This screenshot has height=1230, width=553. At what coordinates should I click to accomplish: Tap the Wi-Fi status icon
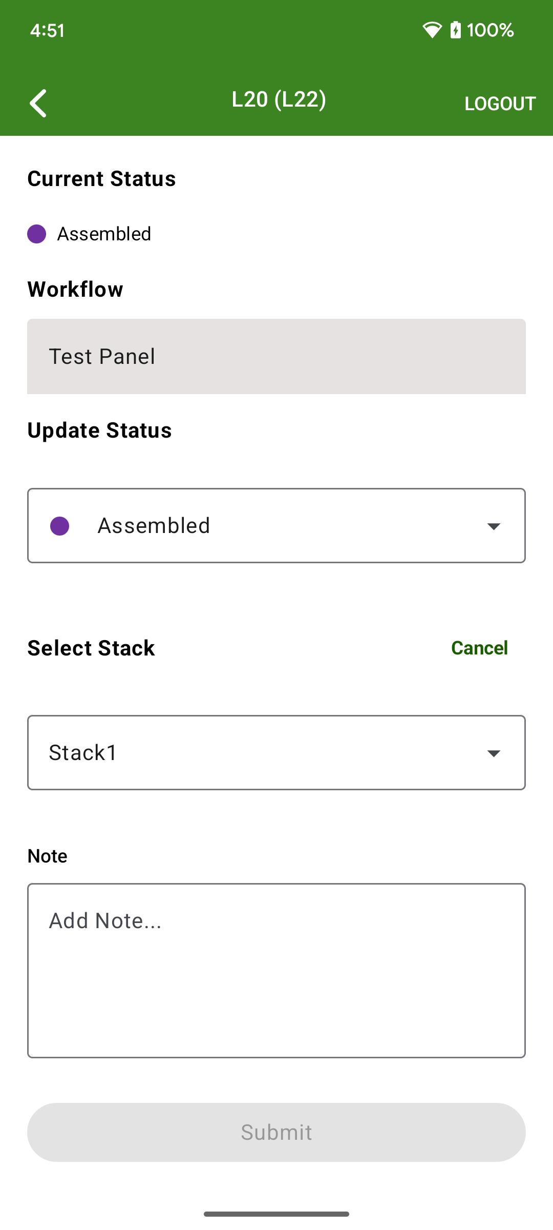tap(432, 30)
